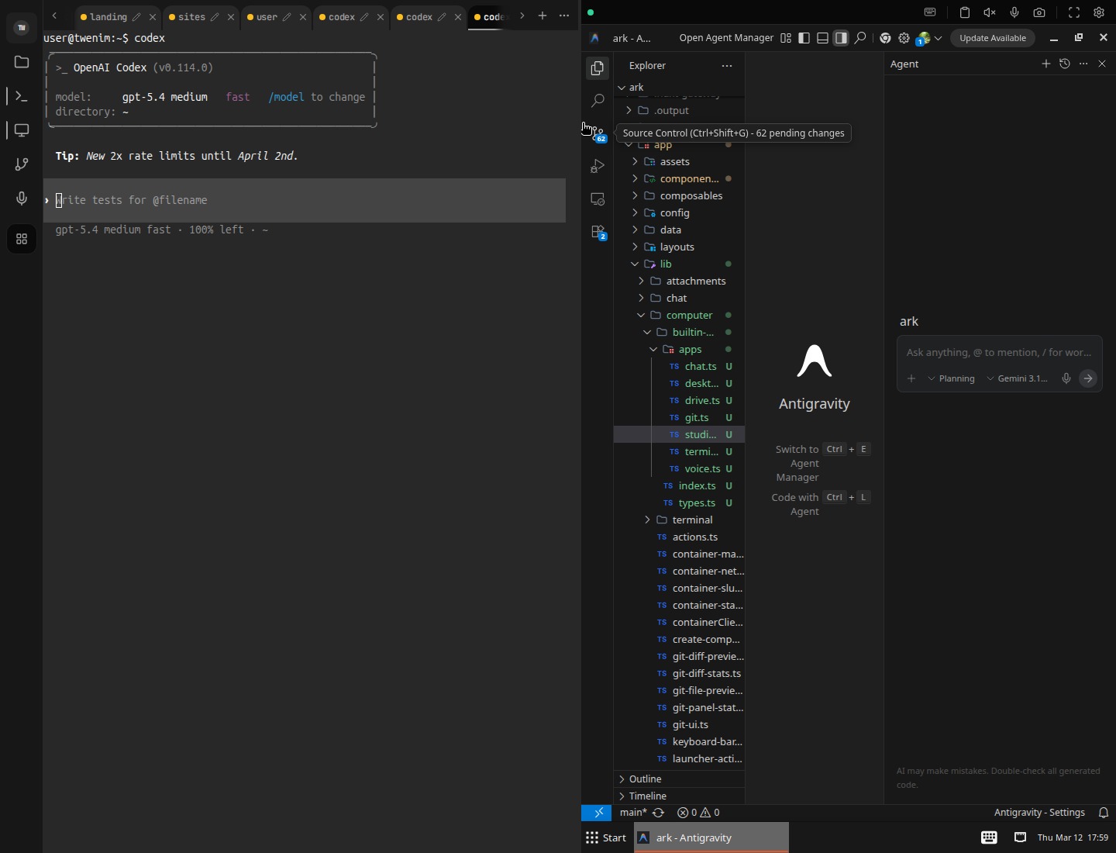Click the Ask anything agent input field
Image resolution: width=1116 pixels, height=853 pixels.
pos(999,353)
